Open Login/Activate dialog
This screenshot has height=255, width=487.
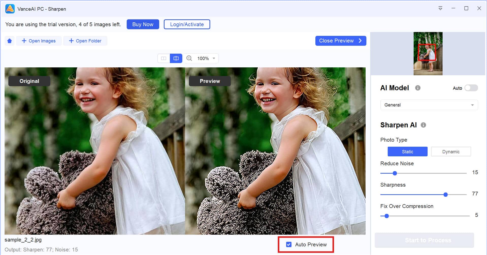(187, 24)
